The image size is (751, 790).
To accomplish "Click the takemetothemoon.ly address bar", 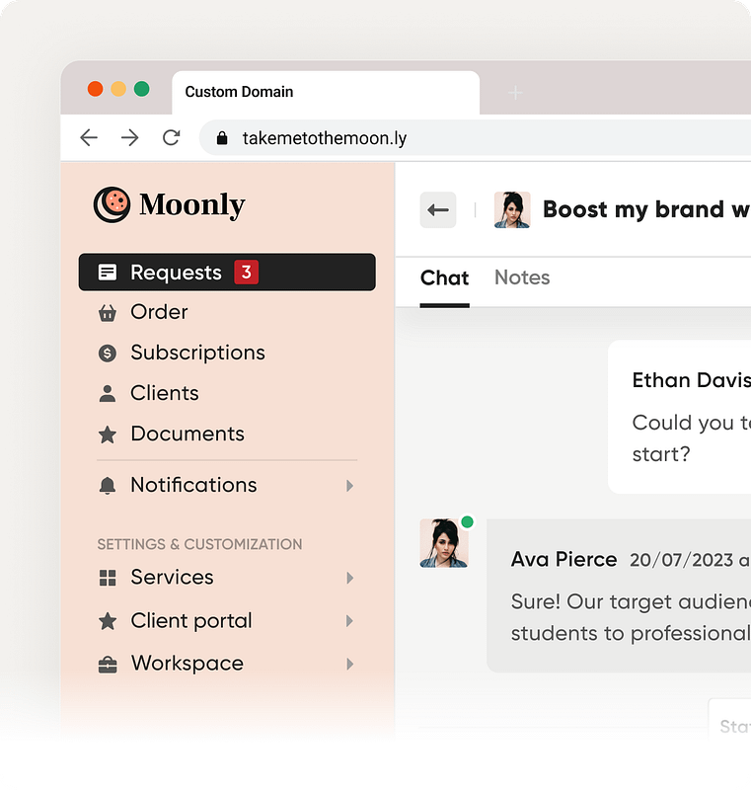I will [x=475, y=138].
